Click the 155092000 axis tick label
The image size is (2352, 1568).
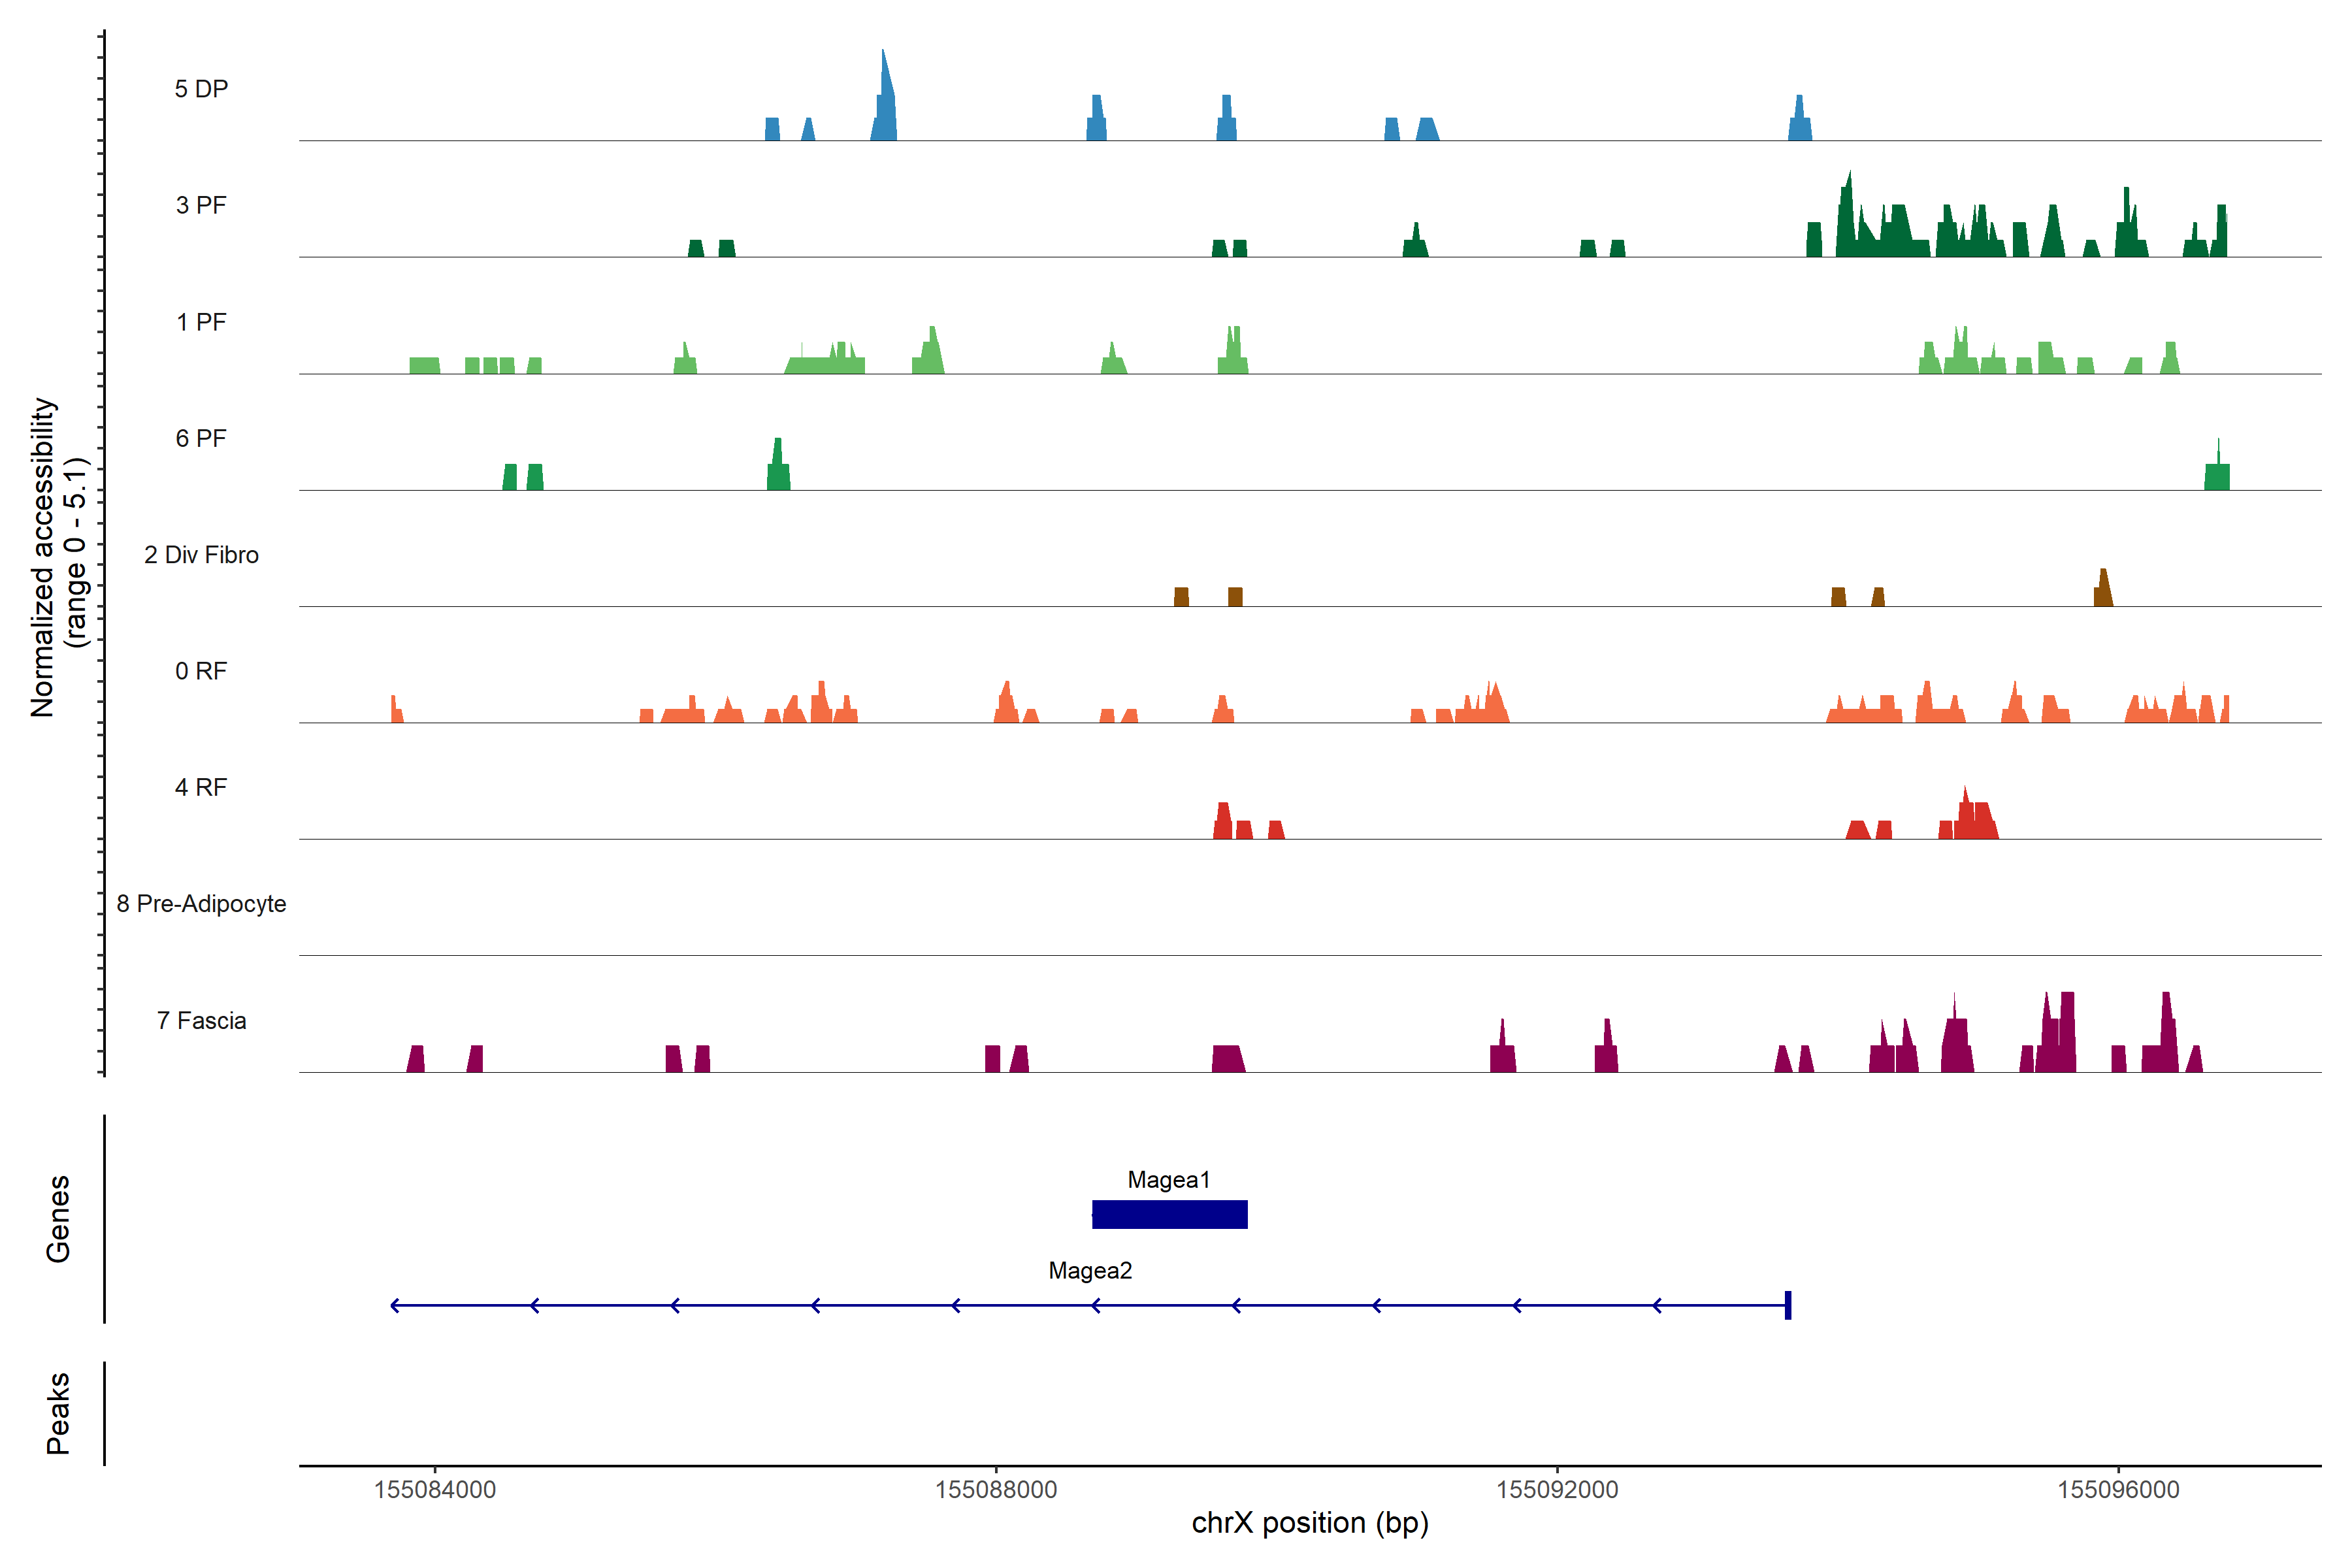pyautogui.click(x=1557, y=1489)
